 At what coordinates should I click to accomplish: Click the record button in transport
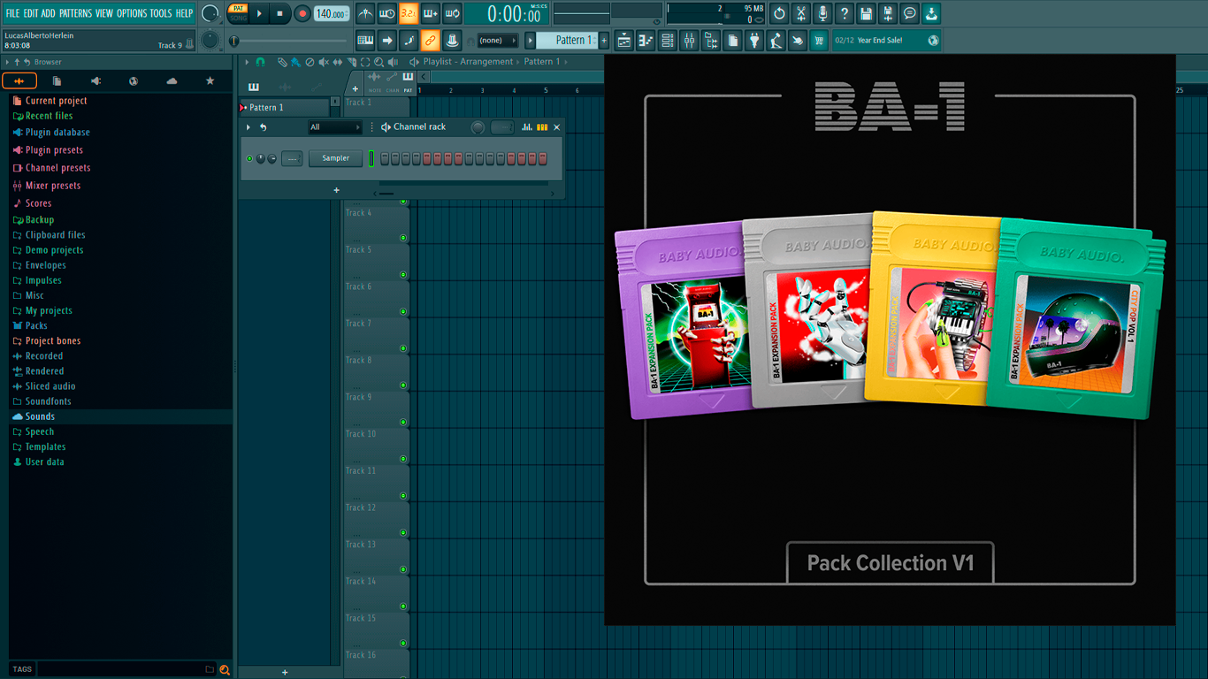302,13
